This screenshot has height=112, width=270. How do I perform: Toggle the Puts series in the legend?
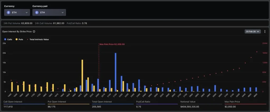click(19, 39)
